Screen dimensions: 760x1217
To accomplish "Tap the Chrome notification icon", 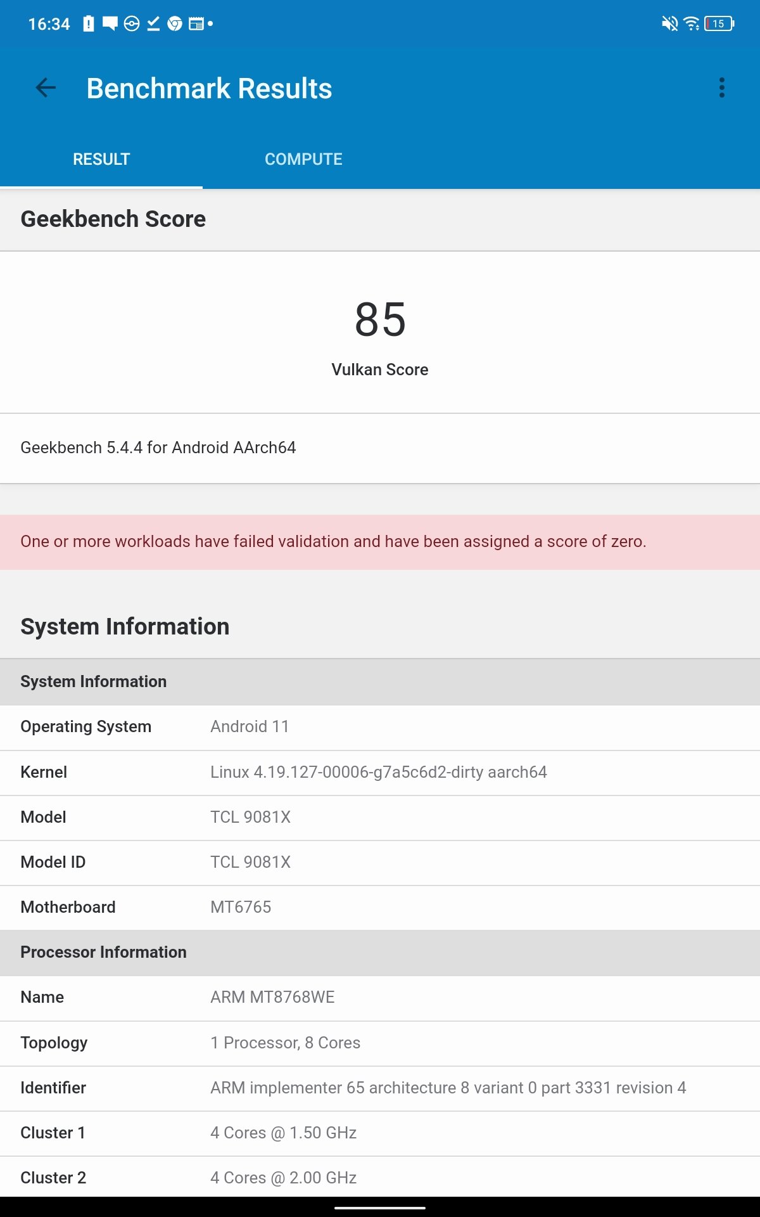I will tap(175, 23).
